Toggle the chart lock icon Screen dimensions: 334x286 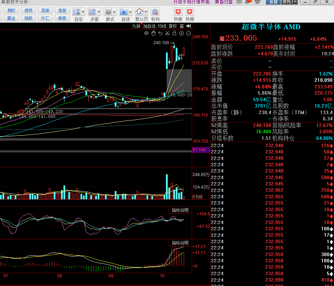point(174,33)
